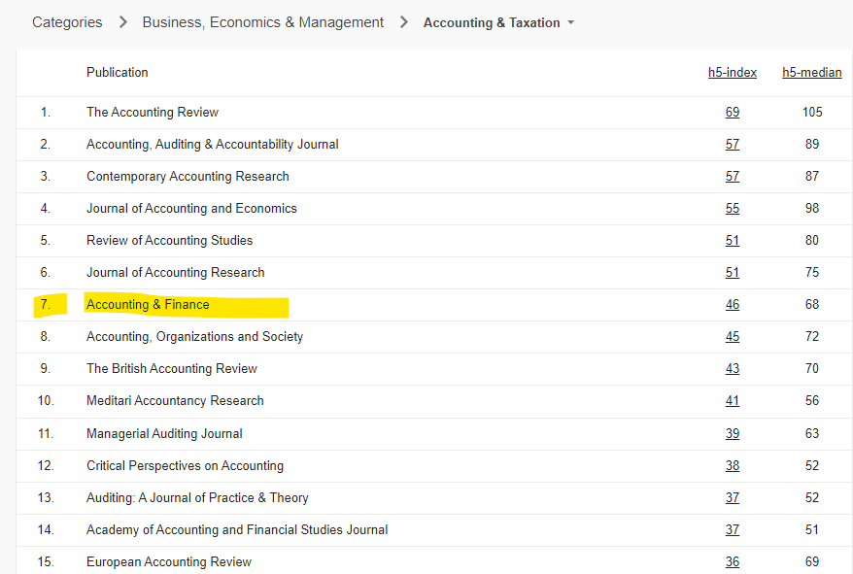
Task: Select 'Academy of Accounting and Financial Studies Journal'
Action: (x=237, y=530)
